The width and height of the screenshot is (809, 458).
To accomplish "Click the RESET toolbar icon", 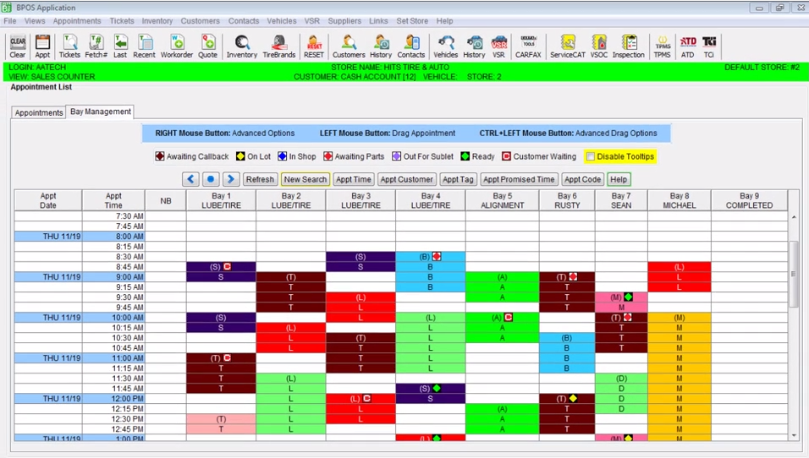I will pyautogui.click(x=314, y=46).
